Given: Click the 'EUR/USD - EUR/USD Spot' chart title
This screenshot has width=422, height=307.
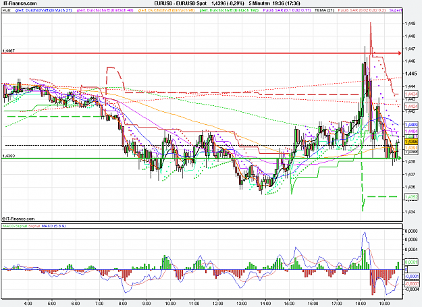Looking at the screenshot, I should click(180, 3).
